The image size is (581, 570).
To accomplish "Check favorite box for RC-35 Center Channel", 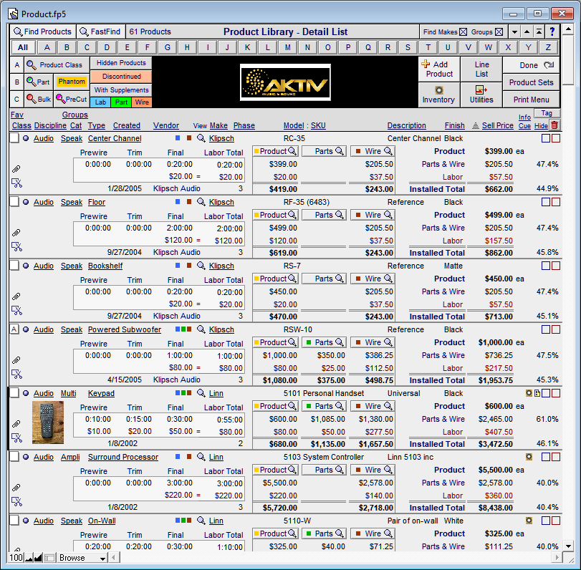I will [14, 138].
